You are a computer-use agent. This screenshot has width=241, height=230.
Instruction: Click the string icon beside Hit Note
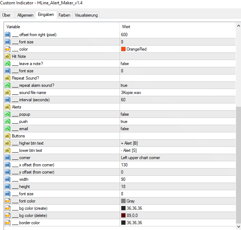tap(7, 56)
